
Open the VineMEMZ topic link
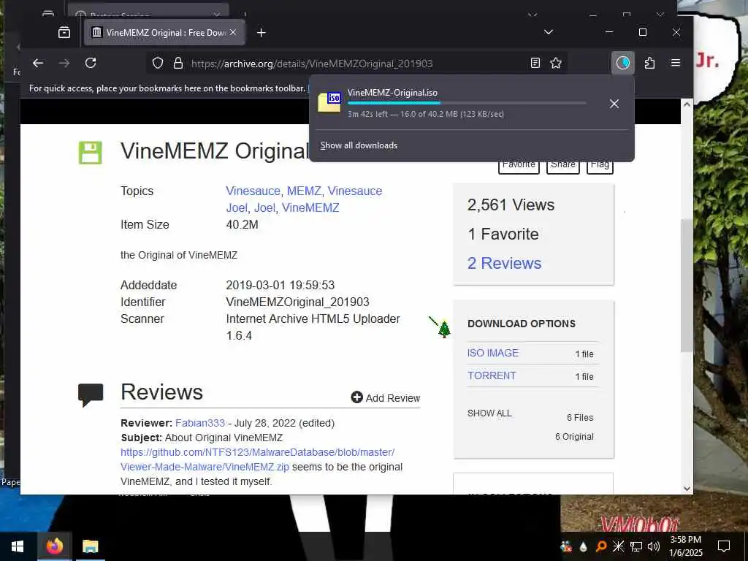click(310, 208)
